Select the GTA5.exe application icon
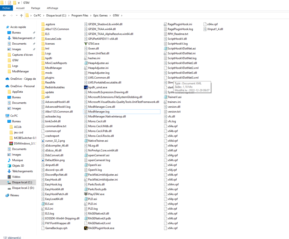 (x=86, y=44)
